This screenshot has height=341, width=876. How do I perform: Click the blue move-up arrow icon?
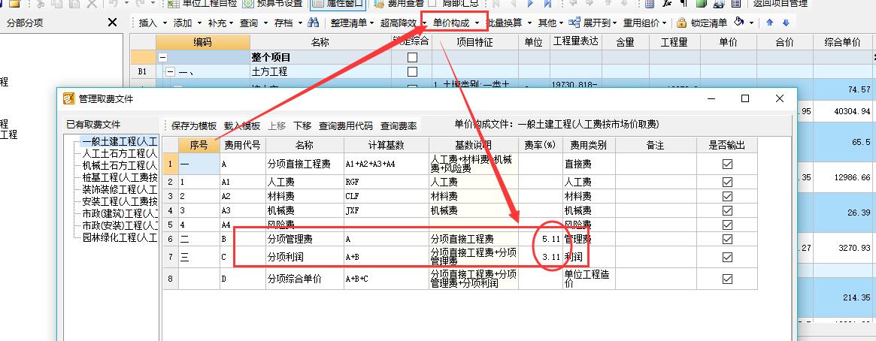770,23
